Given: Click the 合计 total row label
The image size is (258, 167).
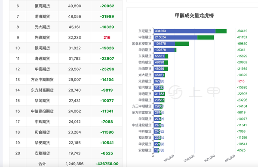Looking at the screenshot, I should point(42,164).
